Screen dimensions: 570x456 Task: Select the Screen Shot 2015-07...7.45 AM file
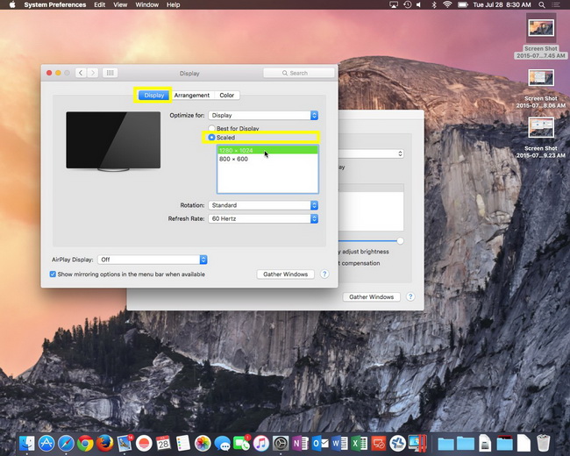coord(541,36)
